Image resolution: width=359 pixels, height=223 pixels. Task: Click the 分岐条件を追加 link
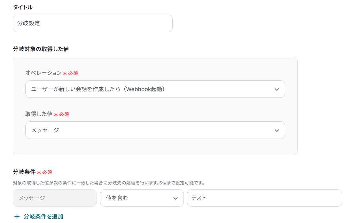tap(43, 217)
